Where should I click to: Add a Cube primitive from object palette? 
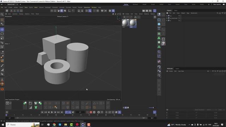[x=159, y=24]
